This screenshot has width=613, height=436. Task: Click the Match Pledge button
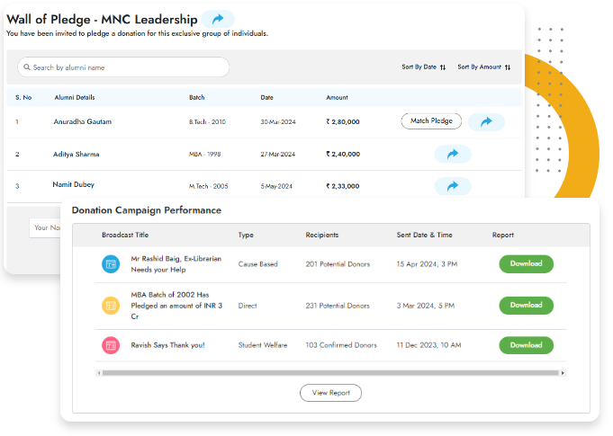click(431, 121)
